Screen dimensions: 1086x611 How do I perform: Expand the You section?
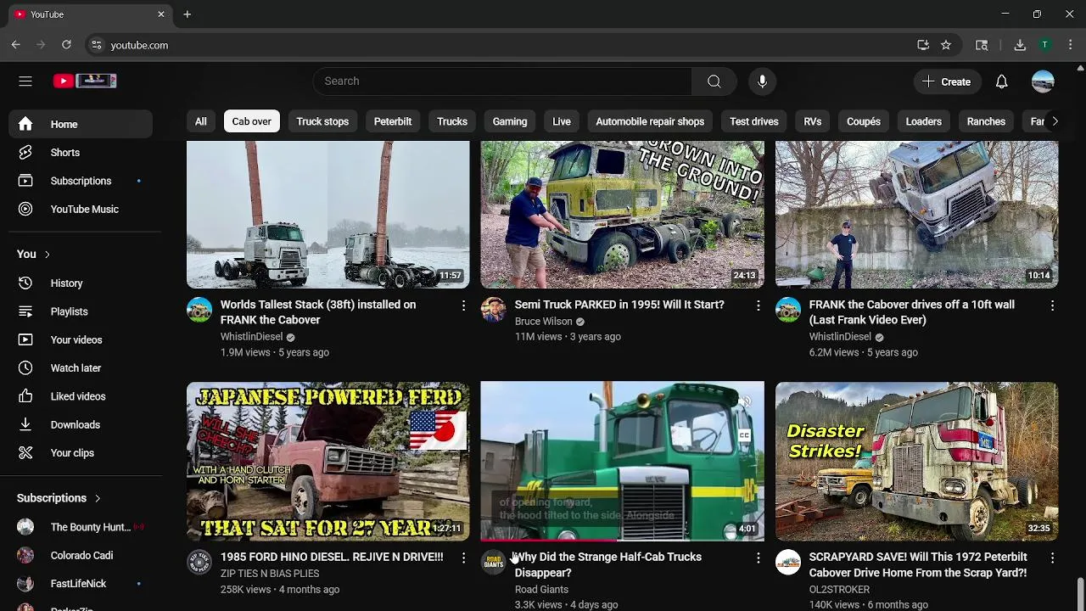[34, 254]
